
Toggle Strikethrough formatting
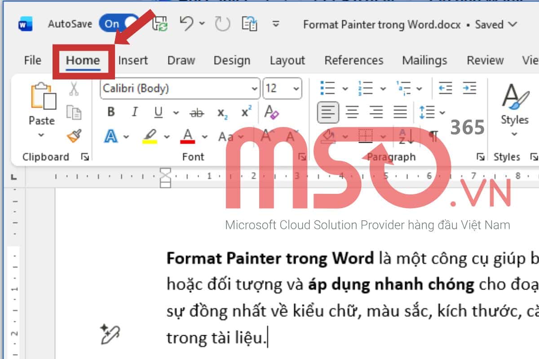click(x=197, y=113)
